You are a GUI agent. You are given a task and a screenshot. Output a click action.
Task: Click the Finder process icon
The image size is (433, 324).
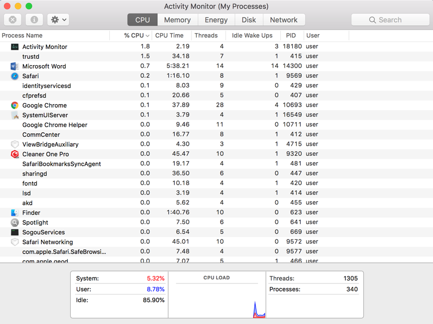coord(15,213)
